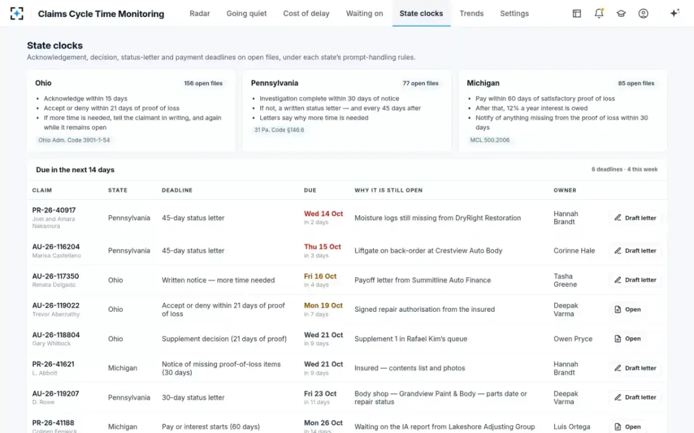Click claim number AU-26-119207

[56, 394]
